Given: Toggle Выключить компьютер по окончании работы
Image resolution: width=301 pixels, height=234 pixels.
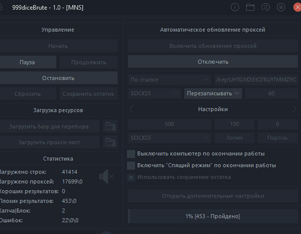Looking at the screenshot, I should coord(131,154).
